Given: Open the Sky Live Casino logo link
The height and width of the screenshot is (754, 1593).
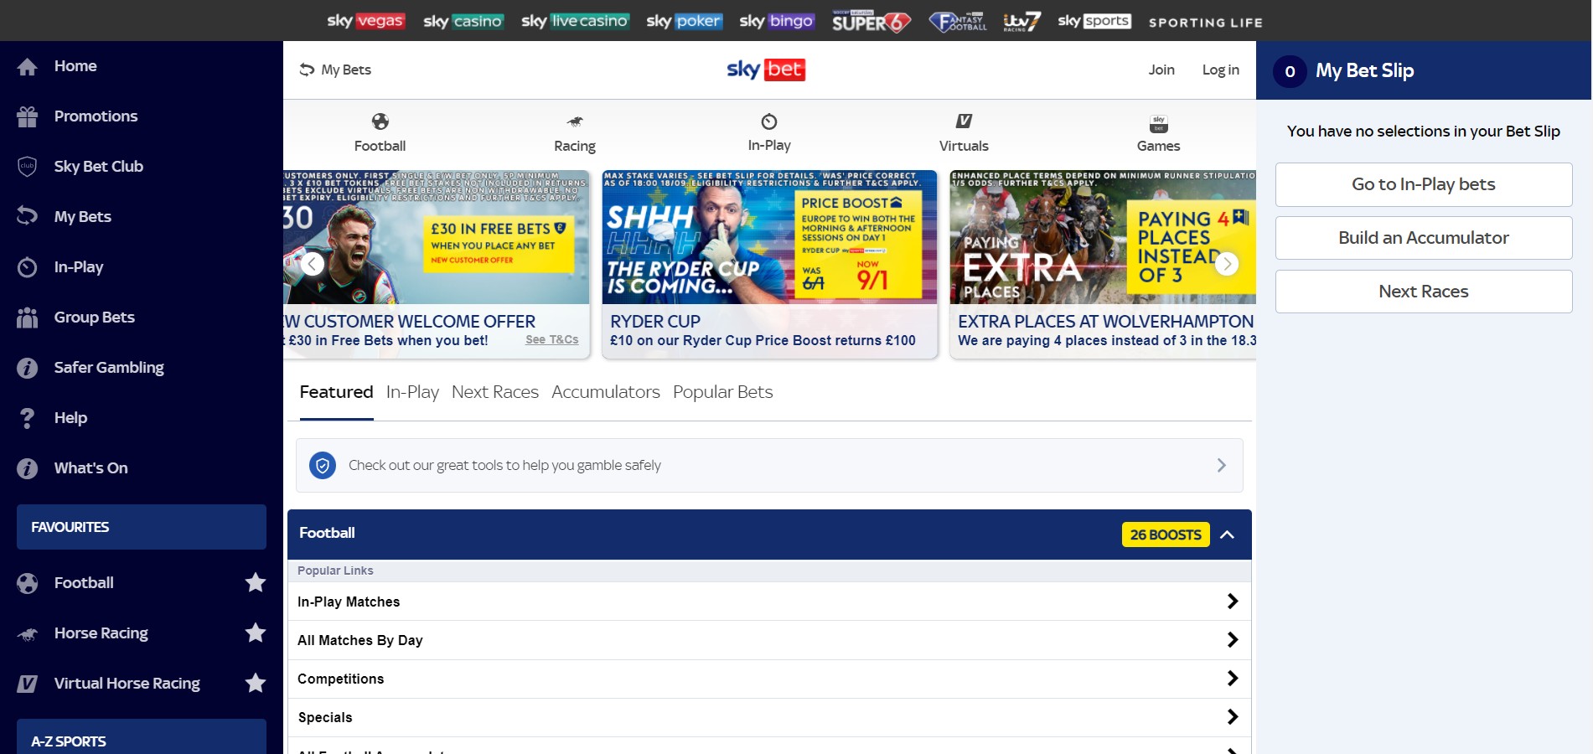Looking at the screenshot, I should tap(574, 21).
